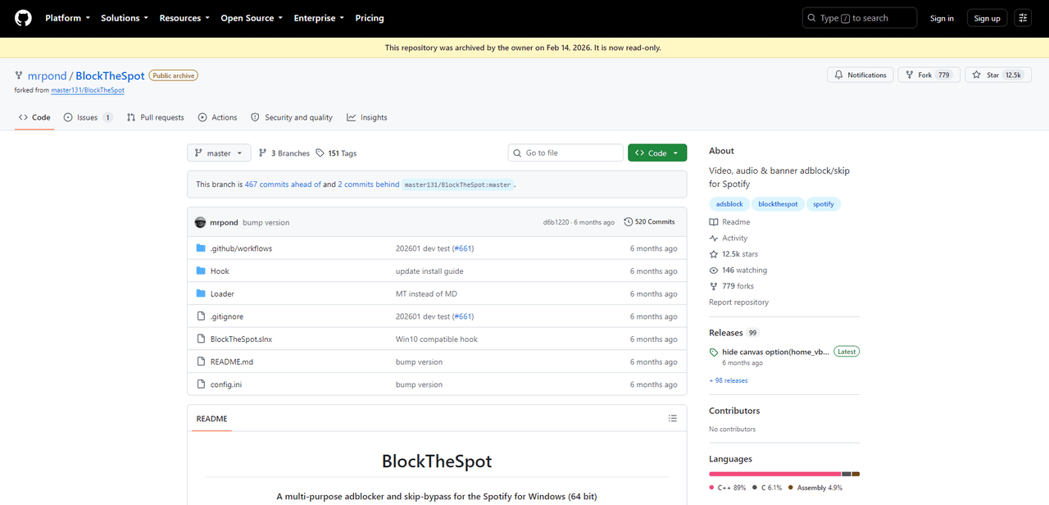Open the master branch selector dropdown

click(219, 153)
